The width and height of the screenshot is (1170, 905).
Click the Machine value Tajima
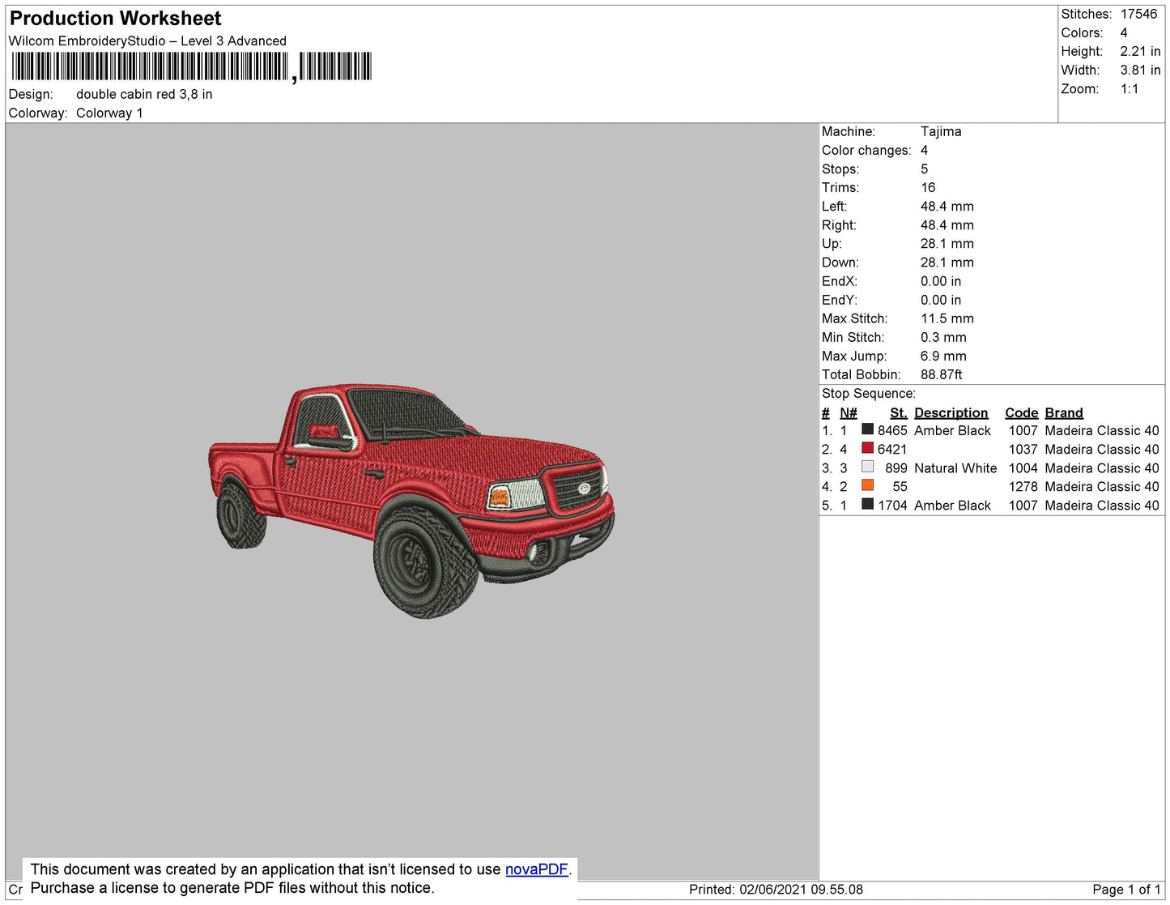pos(941,131)
